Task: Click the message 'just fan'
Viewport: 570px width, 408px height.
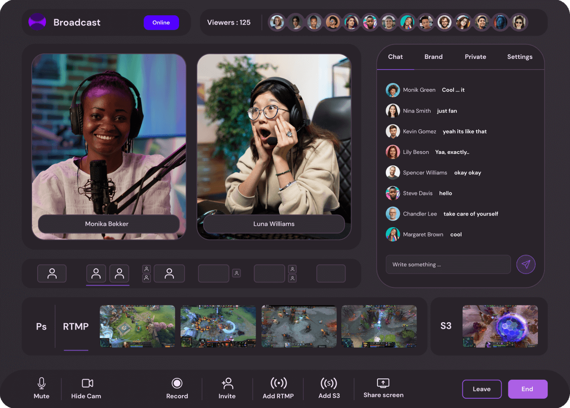Action: (447, 111)
